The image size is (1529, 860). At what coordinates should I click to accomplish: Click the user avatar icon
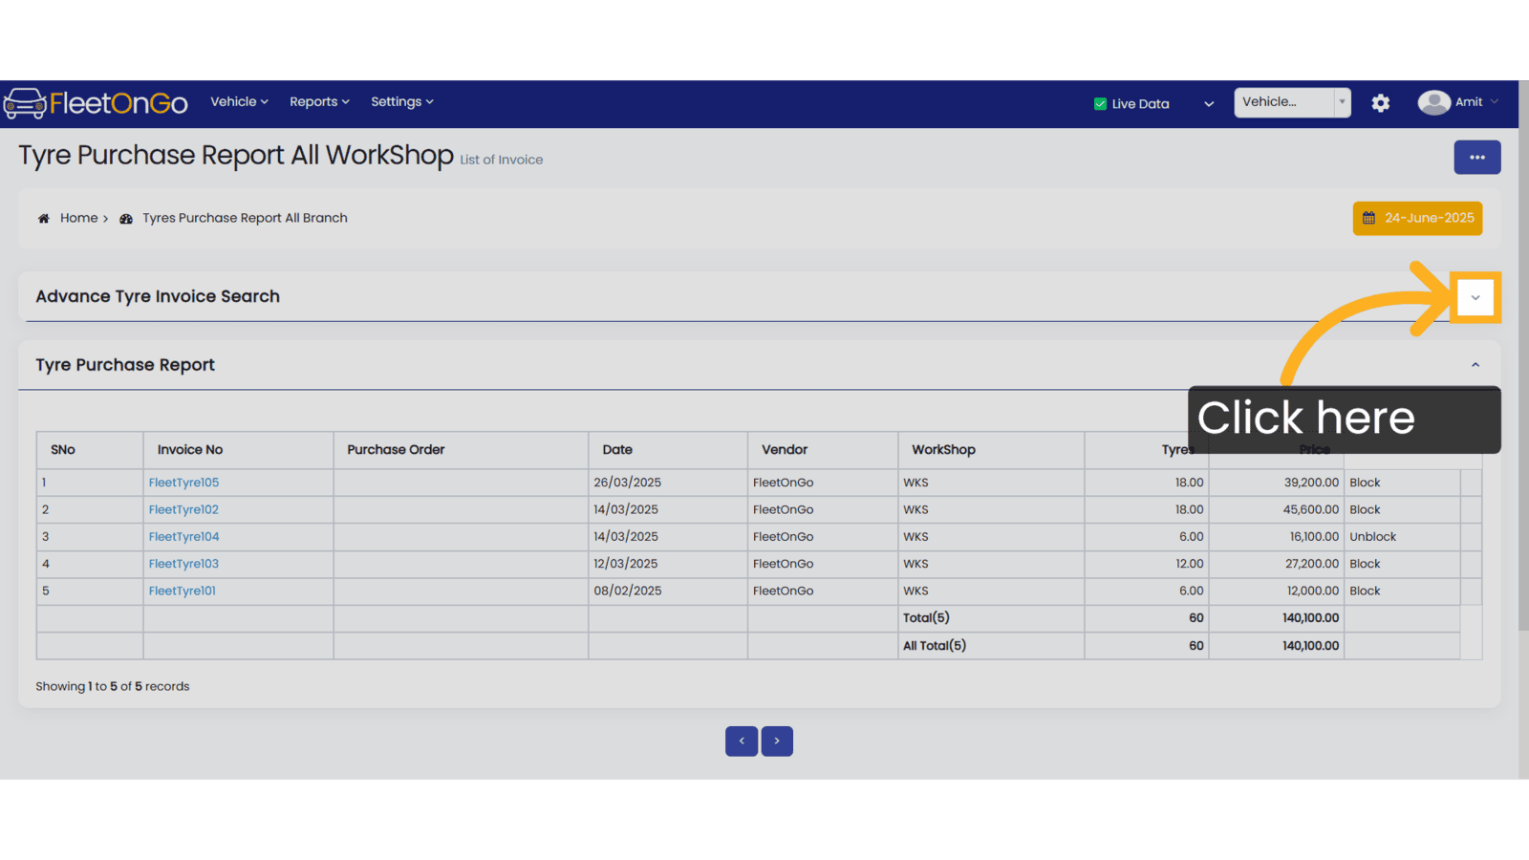click(x=1433, y=102)
